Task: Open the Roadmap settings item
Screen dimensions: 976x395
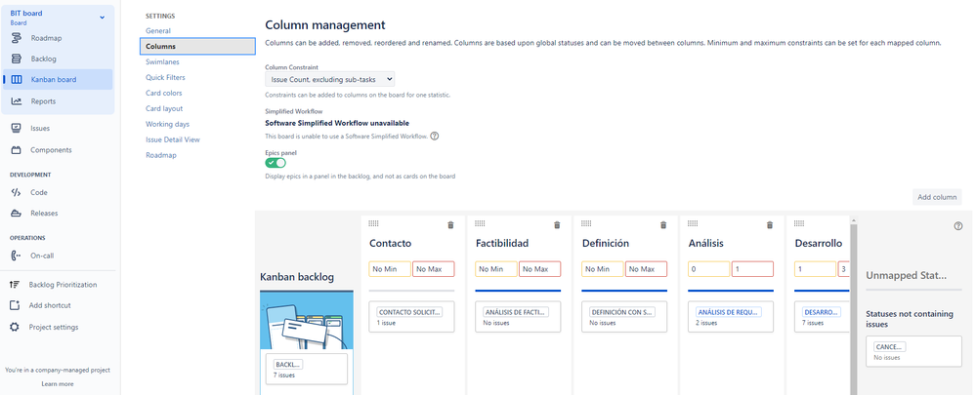Action: pyautogui.click(x=161, y=155)
